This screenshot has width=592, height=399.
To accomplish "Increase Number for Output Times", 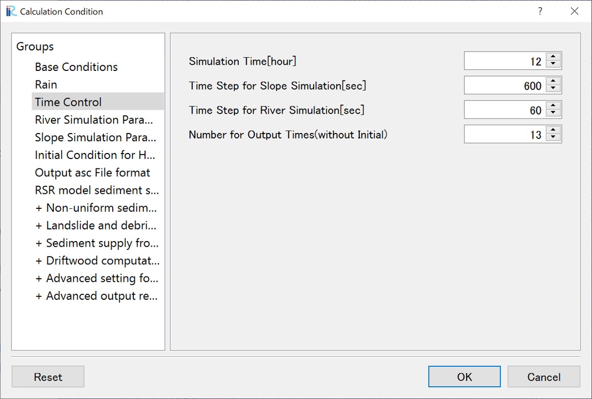I will coord(553,130).
